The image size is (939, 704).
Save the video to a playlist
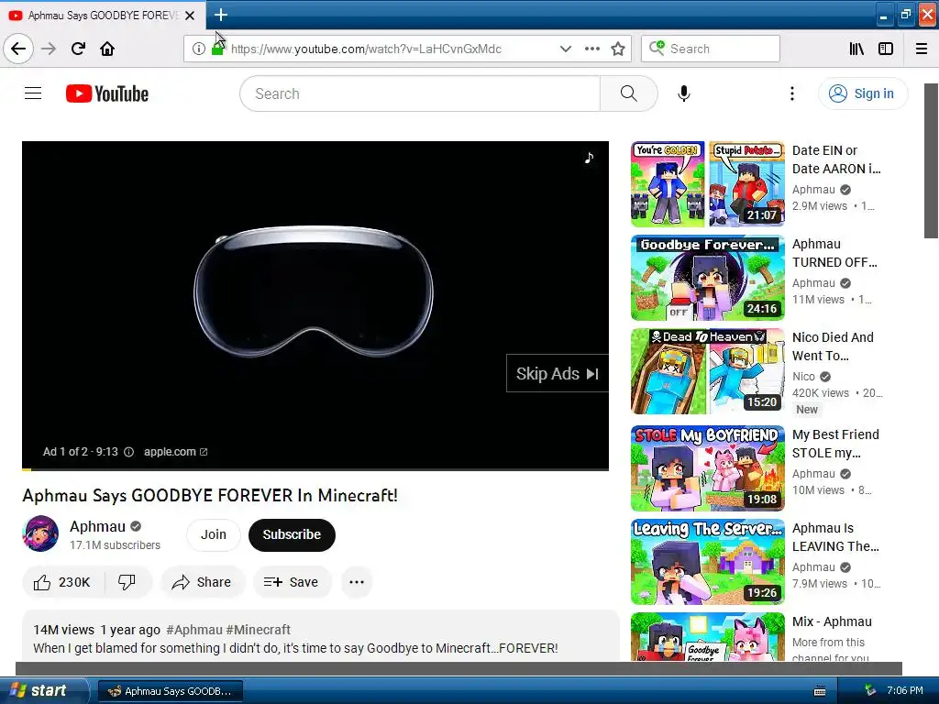pos(292,582)
